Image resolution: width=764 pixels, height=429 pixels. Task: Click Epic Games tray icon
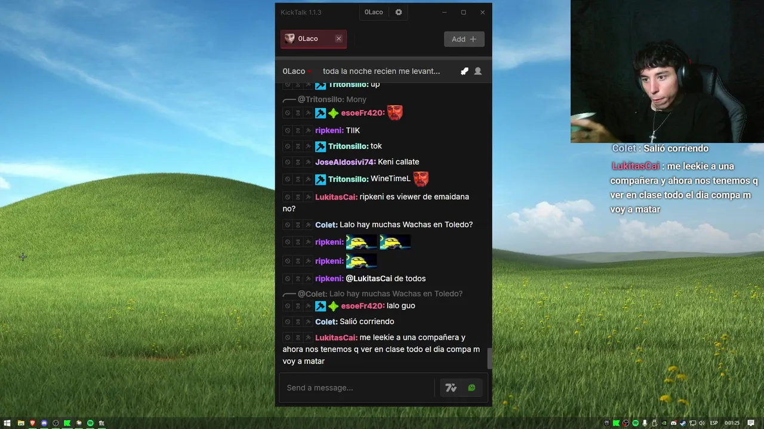pyautogui.click(x=606, y=423)
